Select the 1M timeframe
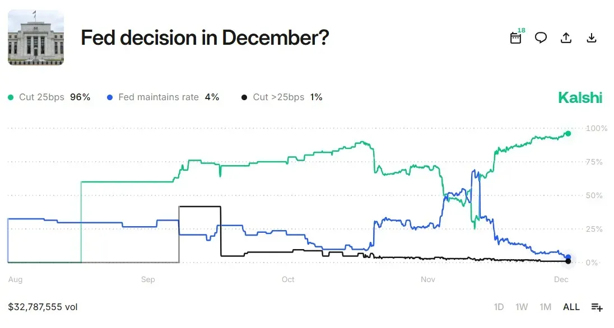The height and width of the screenshot is (328, 614). [546, 307]
